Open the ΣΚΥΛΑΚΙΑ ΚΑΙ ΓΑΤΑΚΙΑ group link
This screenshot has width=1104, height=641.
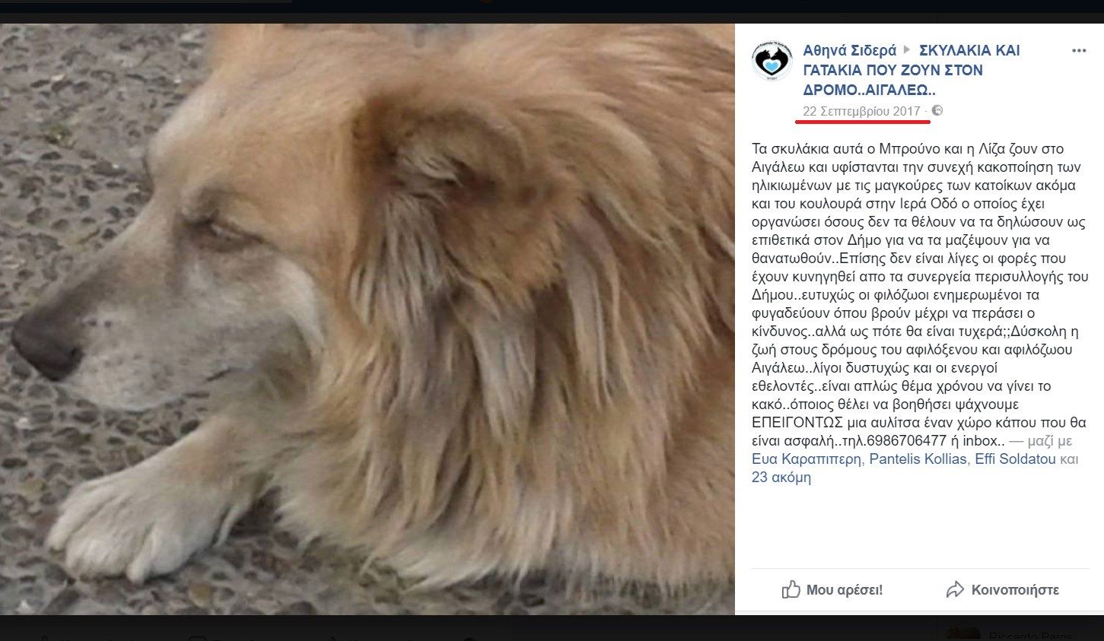pos(912,70)
